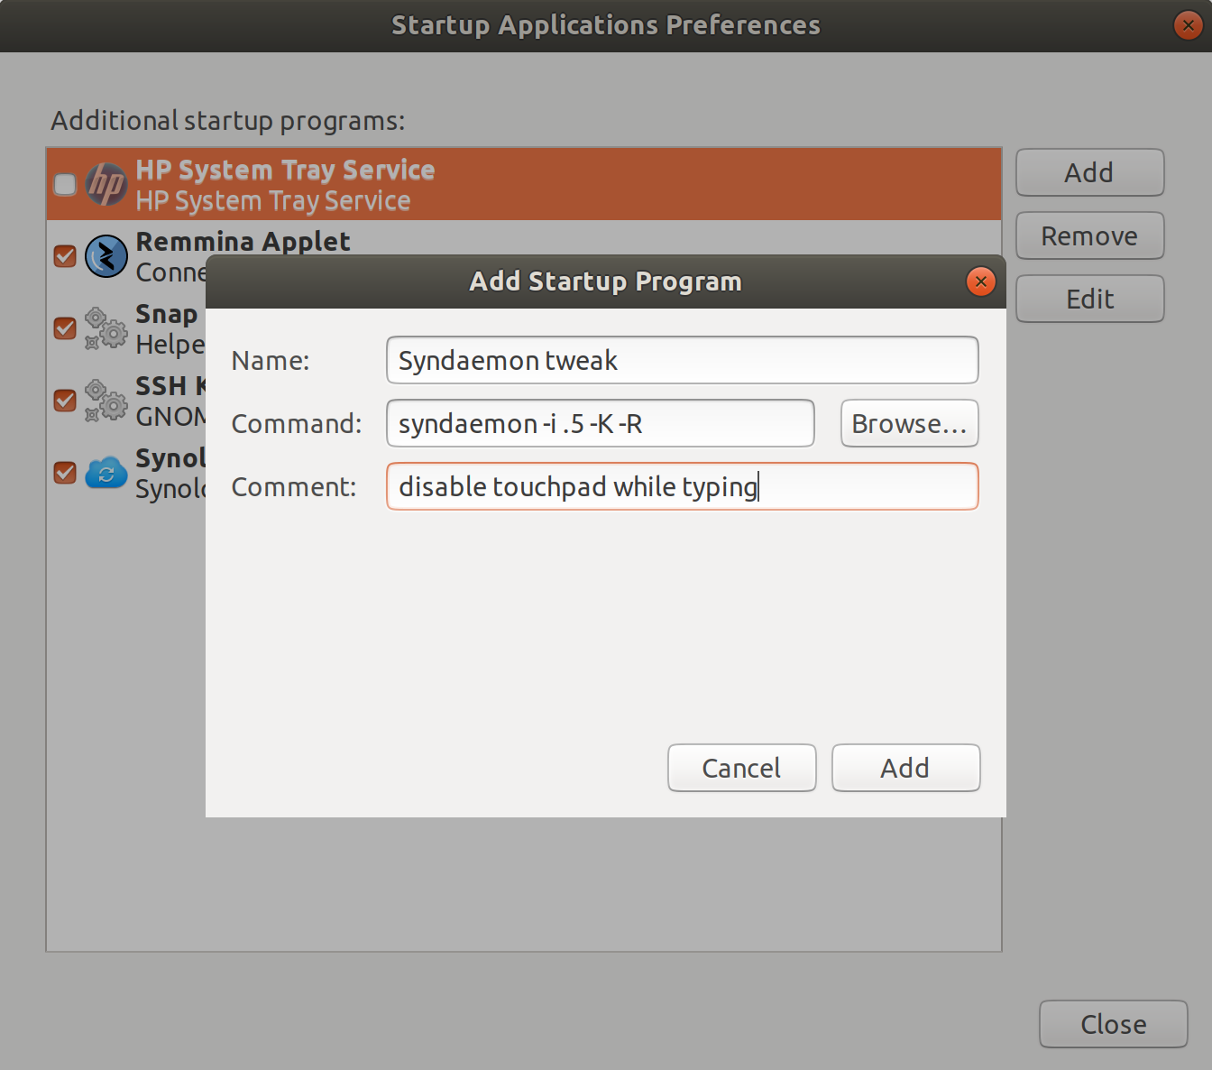Click the HP logo icon
Viewport: 1212px width, 1070px height.
coord(106,184)
